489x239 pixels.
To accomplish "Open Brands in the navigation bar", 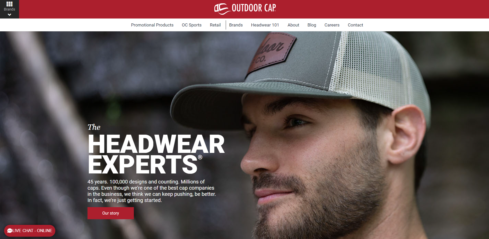I will click(236, 25).
